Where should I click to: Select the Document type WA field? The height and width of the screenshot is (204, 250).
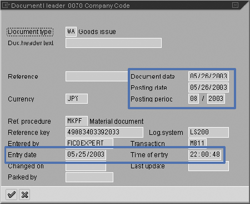pyautogui.click(x=71, y=32)
